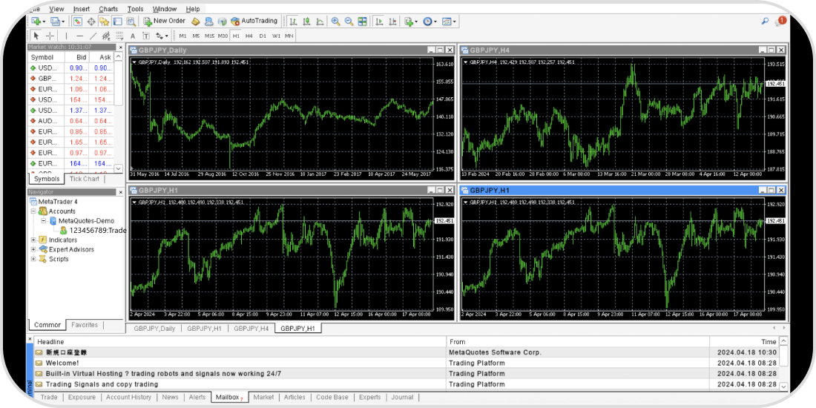The height and width of the screenshot is (408, 816).
Task: Click the search magnifier at top right
Action: [x=765, y=22]
